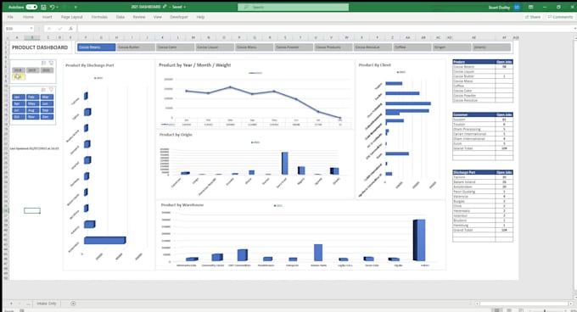
Task: Select the Jun month slicer button
Action: coord(47,103)
